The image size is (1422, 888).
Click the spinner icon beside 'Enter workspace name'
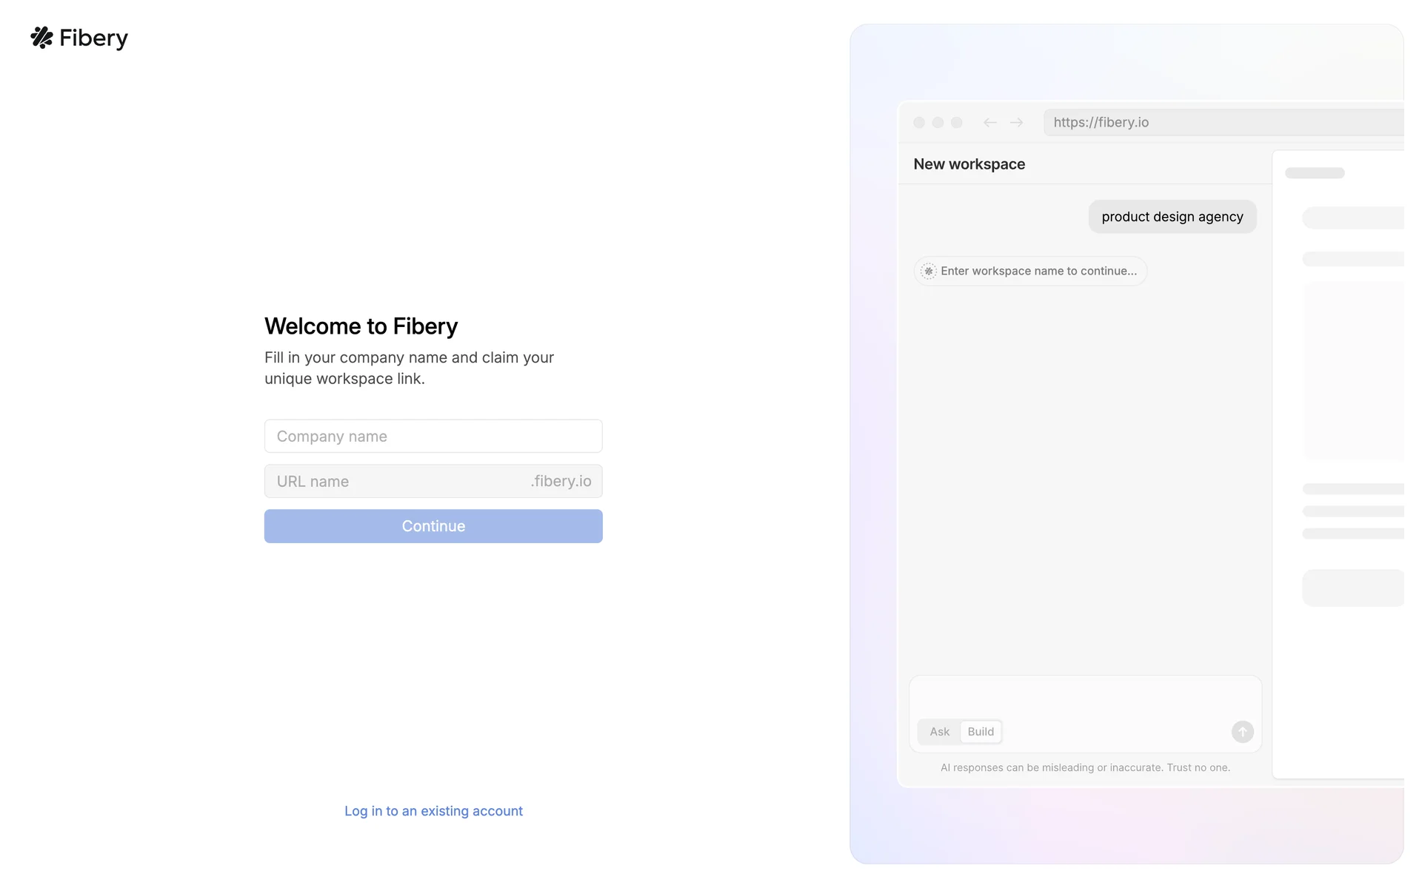[928, 272]
